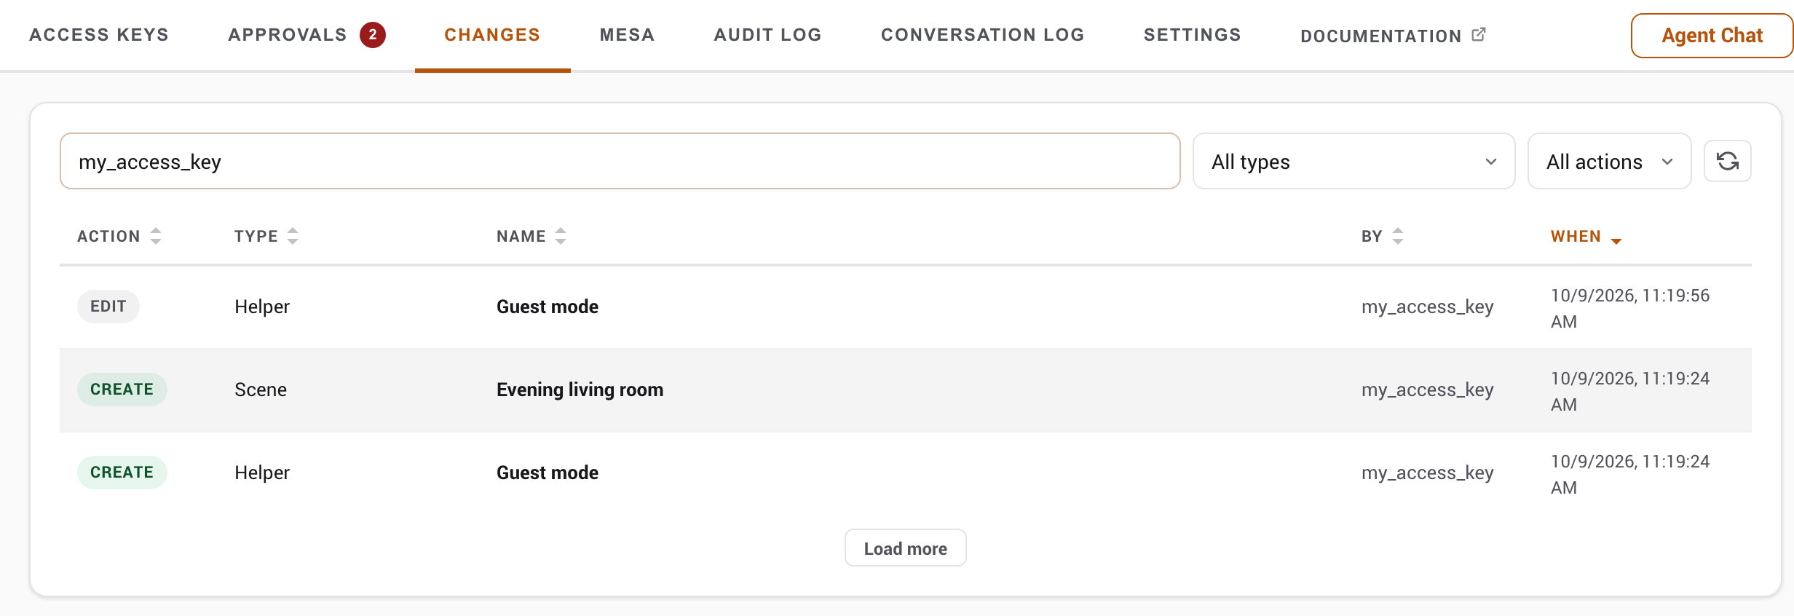The height and width of the screenshot is (616, 1794).
Task: Click the Documentation external link icon
Action: pos(1478,34)
